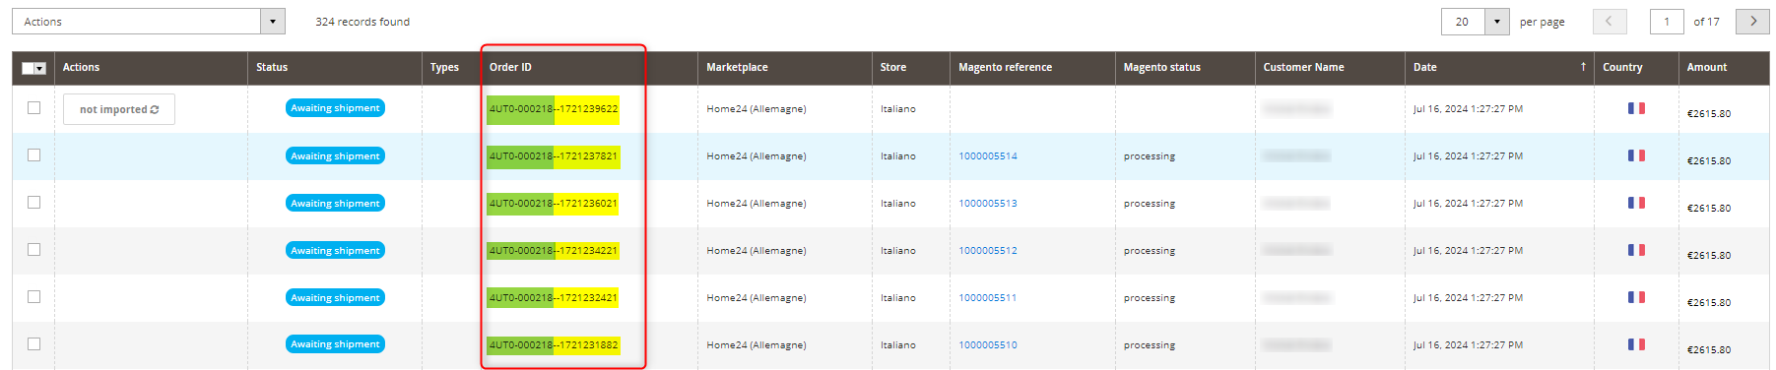Click Awaiting shipment badge for order 1721239622
Image resolution: width=1776 pixels, height=370 pixels.
click(x=335, y=108)
